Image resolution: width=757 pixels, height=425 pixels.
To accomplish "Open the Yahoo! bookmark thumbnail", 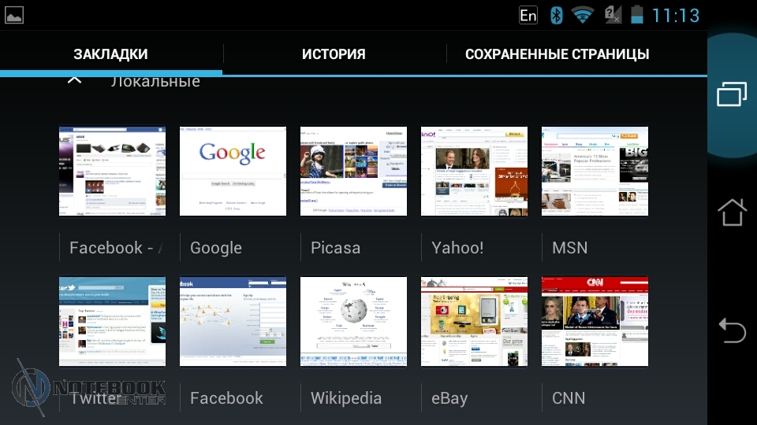I will (474, 171).
